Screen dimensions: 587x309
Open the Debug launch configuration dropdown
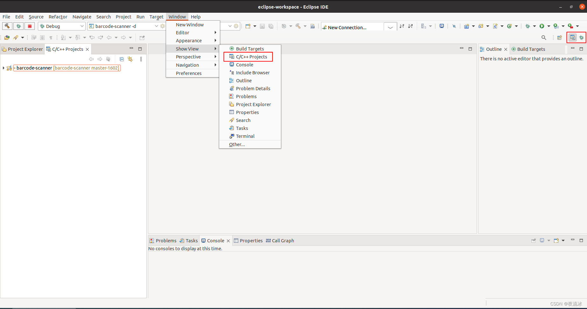click(82, 26)
